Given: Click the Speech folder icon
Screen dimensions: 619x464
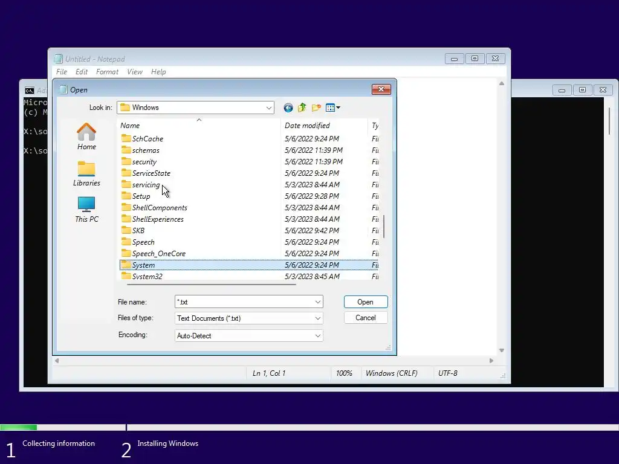Looking at the screenshot, I should point(126,242).
